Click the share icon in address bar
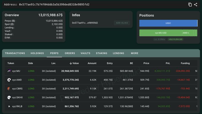This screenshot has height=114, width=202. pos(195,5)
